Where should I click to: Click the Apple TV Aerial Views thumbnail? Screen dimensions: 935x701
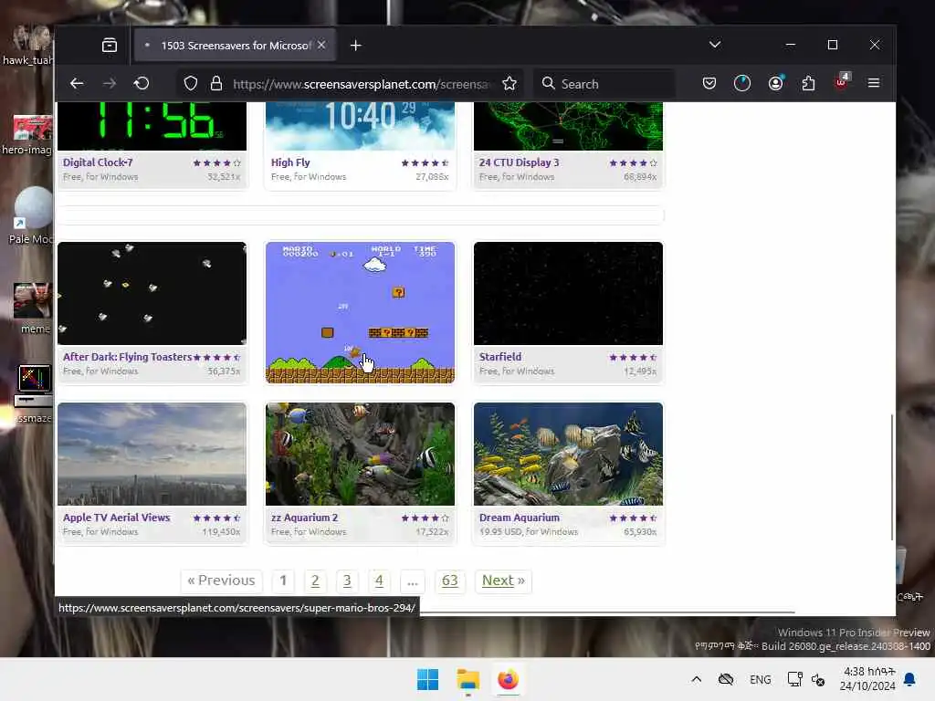pos(152,455)
